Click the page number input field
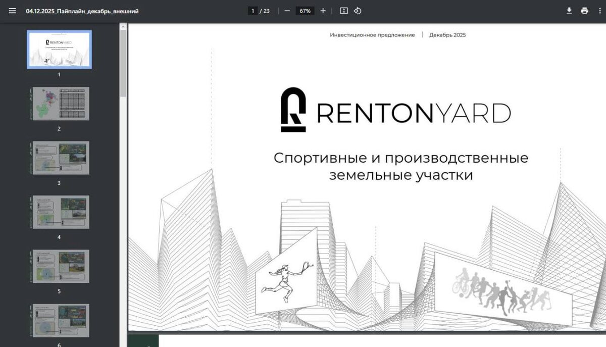 point(252,11)
